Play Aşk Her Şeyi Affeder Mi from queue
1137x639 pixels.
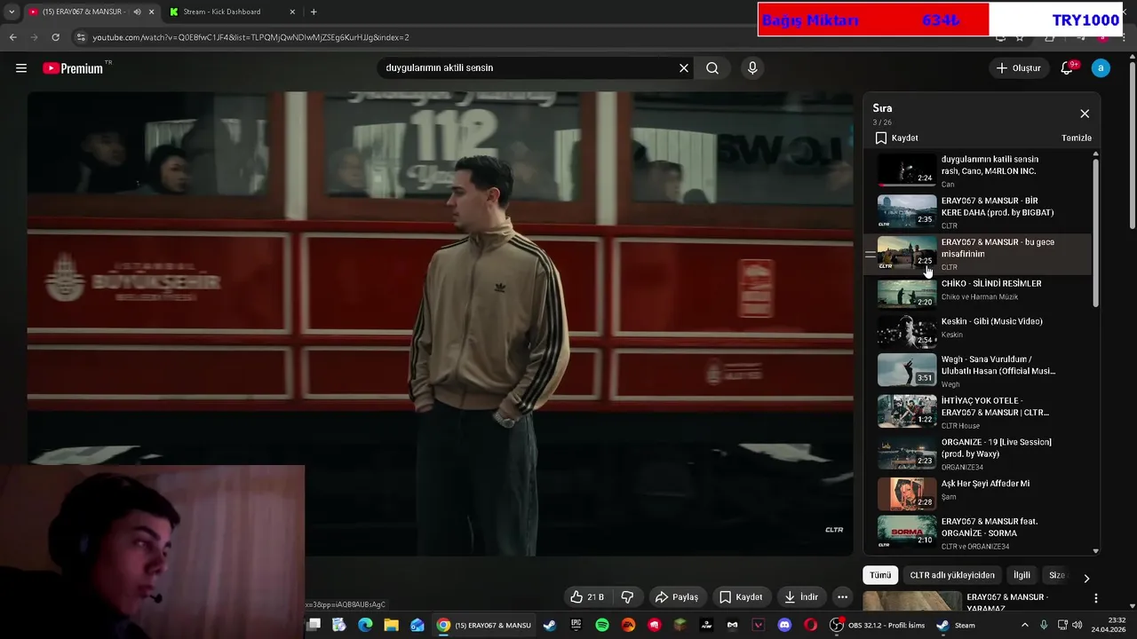(977, 493)
